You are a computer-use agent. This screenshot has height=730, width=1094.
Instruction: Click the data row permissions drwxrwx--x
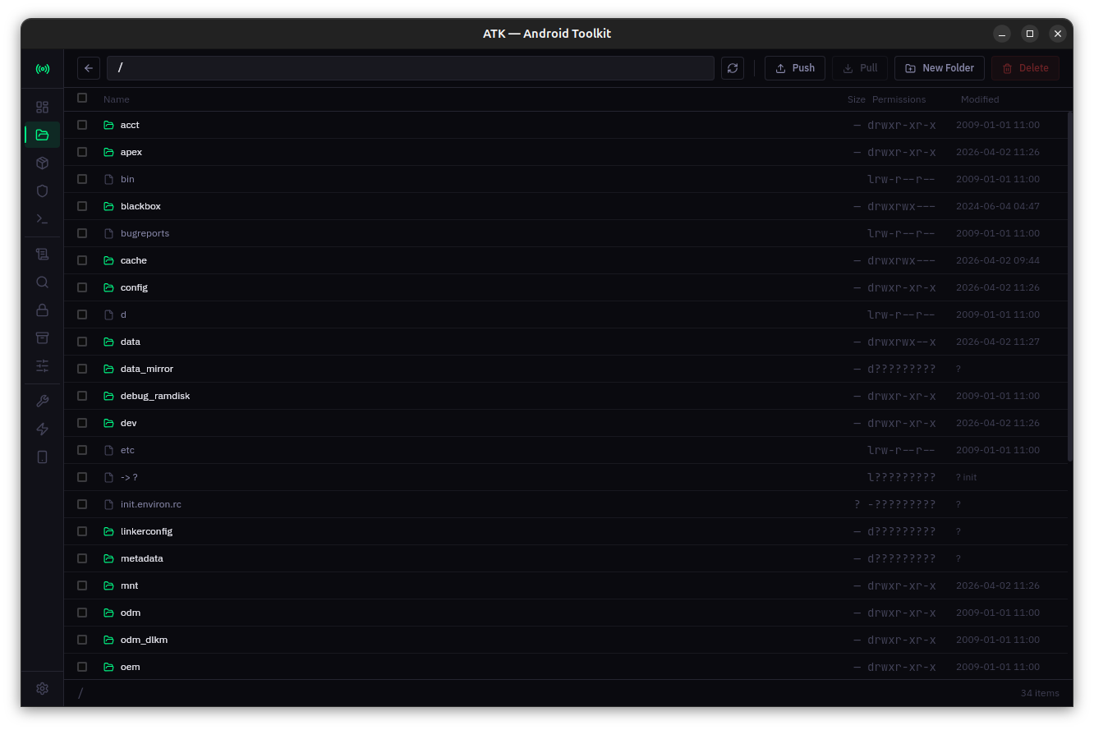tap(902, 342)
